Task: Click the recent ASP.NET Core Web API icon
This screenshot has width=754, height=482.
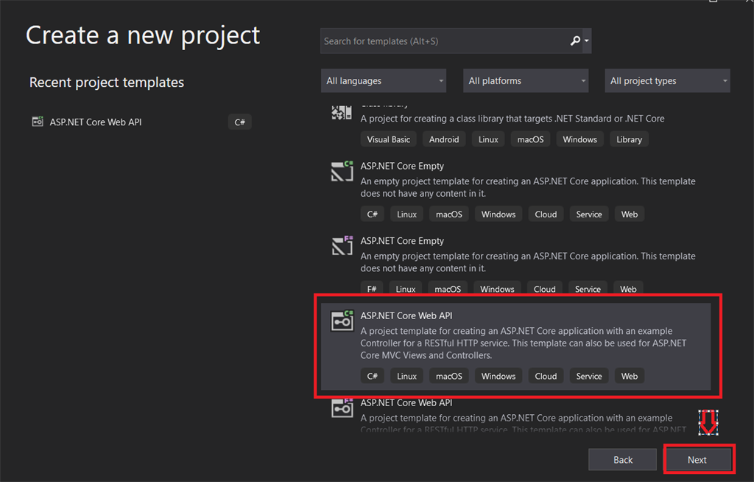Action: pyautogui.click(x=38, y=122)
